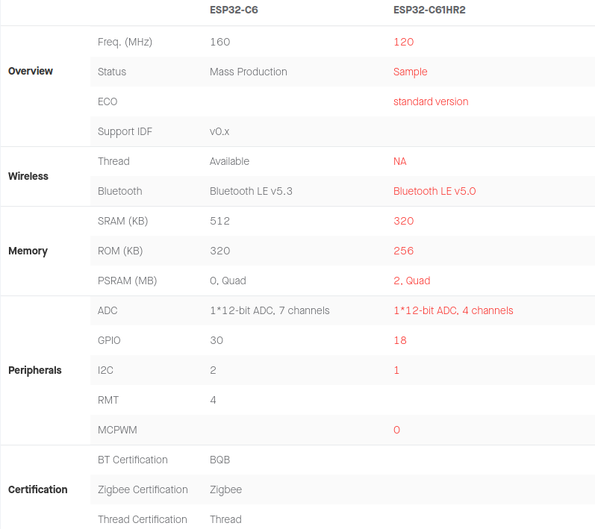The width and height of the screenshot is (595, 529).
Task: Click the 'Thread Certification' row label
Action: [143, 519]
